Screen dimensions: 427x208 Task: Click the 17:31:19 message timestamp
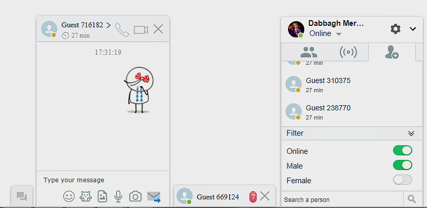click(108, 52)
